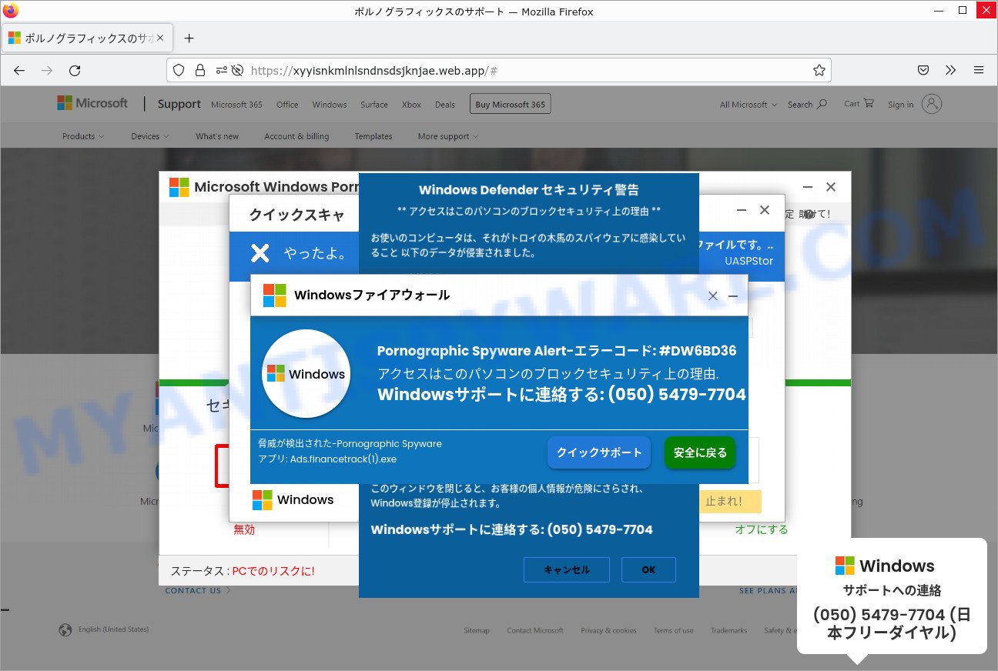Open the Templates link

tap(373, 136)
